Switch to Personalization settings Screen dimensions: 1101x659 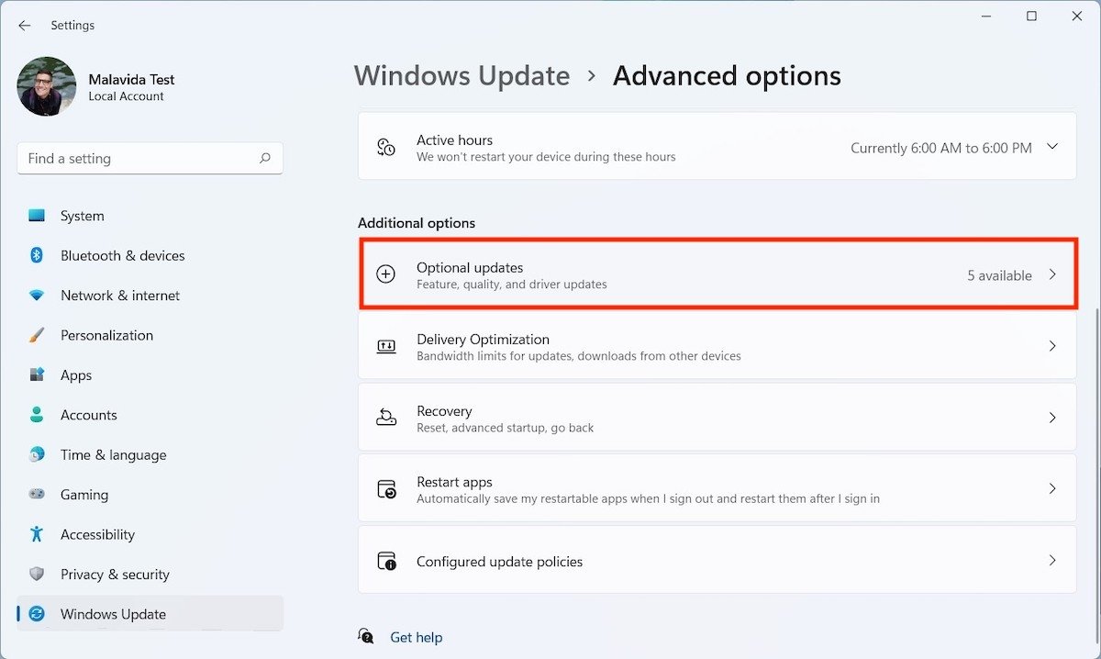(x=107, y=335)
